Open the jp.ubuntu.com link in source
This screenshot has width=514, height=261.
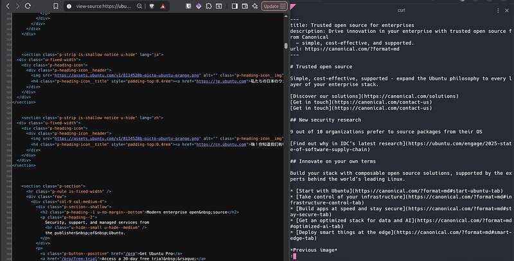tap(221, 81)
